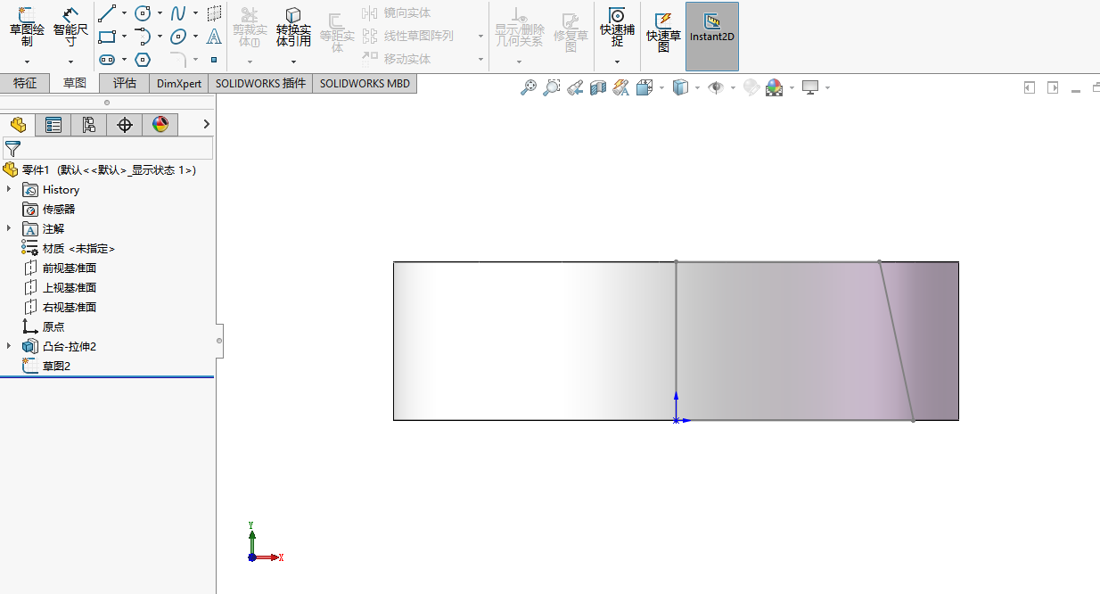Expand the History node in tree

(x=9, y=189)
